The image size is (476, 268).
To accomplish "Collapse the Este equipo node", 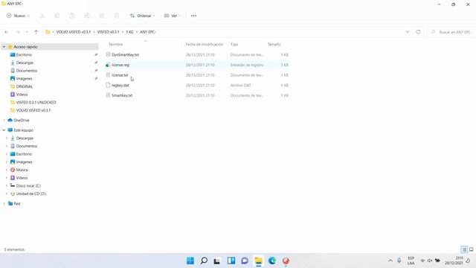I will [4, 130].
